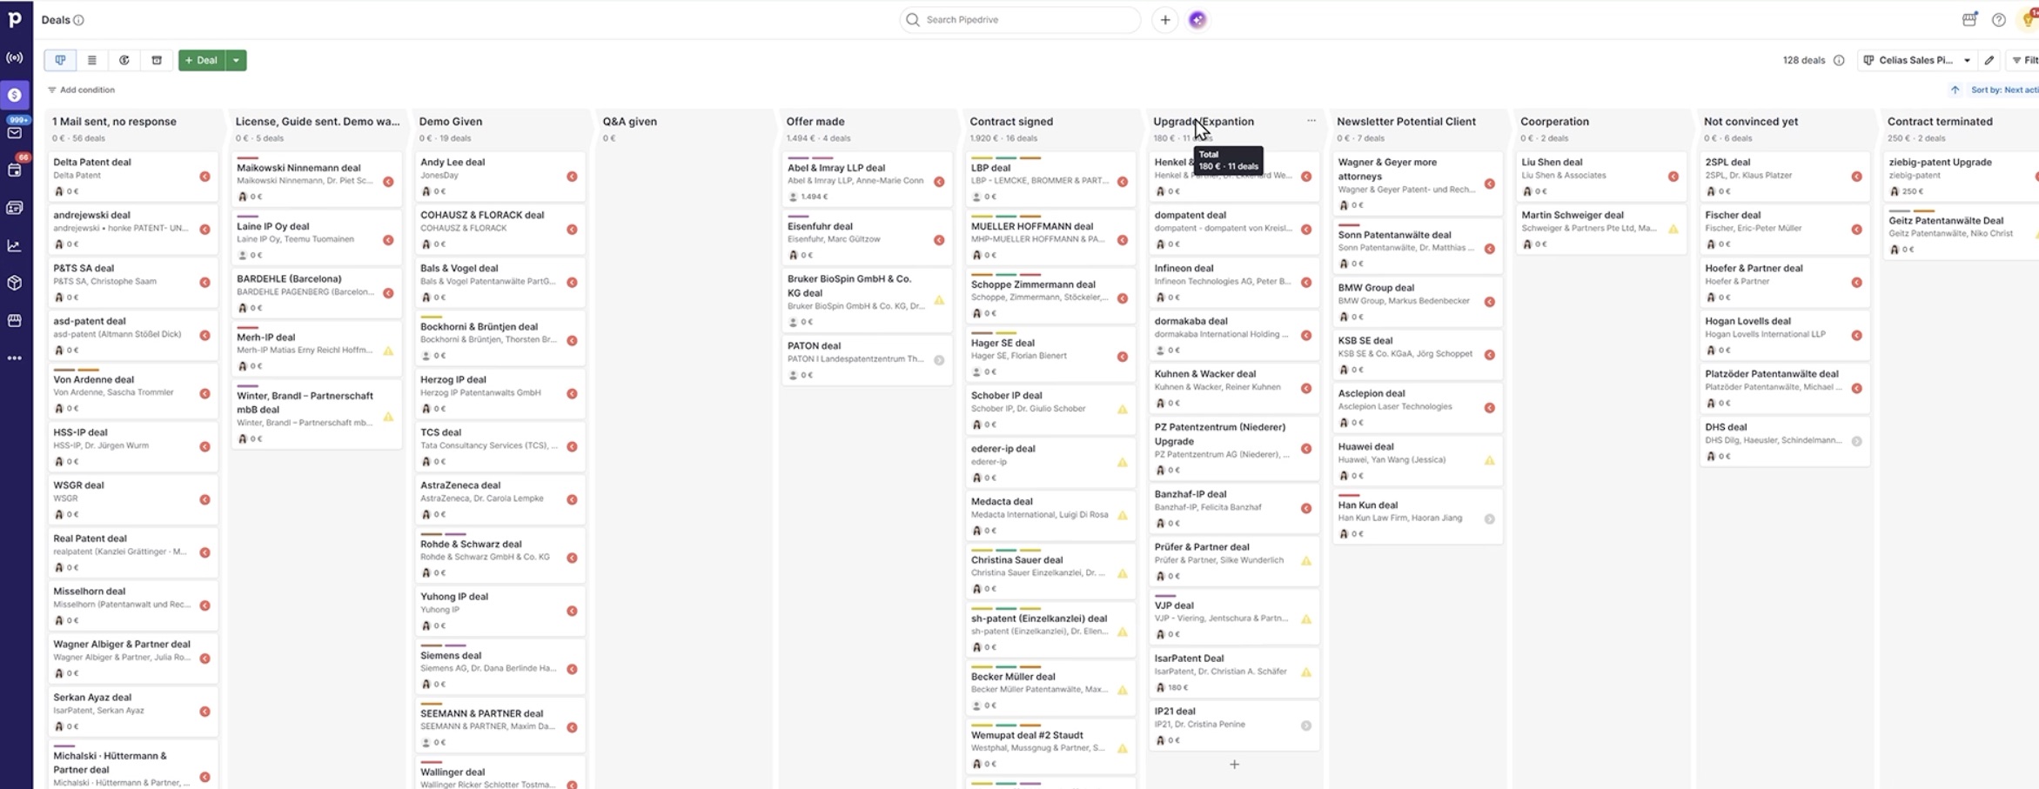Select the Deals dollar sidebar icon
This screenshot has width=2039, height=789.
(x=15, y=95)
